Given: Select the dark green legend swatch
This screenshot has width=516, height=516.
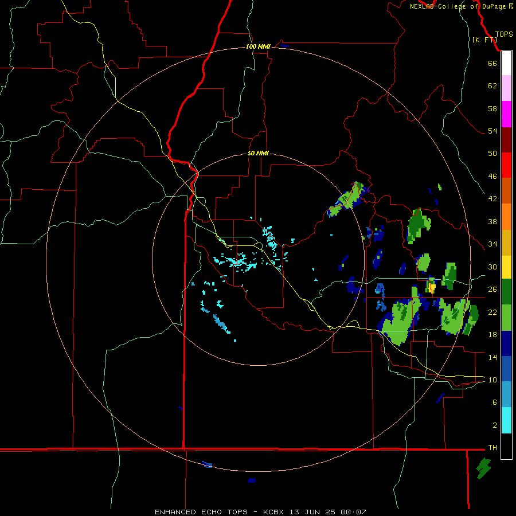Looking at the screenshot, I should (506, 292).
